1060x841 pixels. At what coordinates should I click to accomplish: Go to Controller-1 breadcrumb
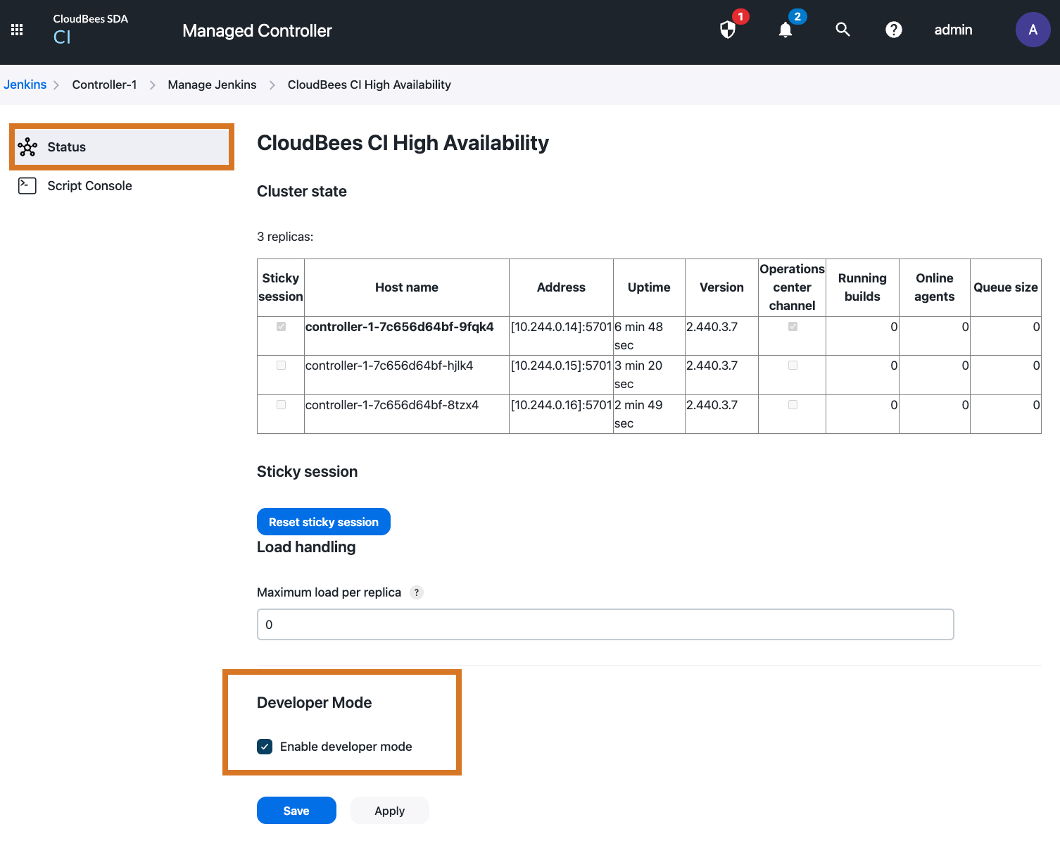pyautogui.click(x=104, y=85)
